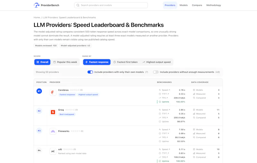Click xAI Uptime check icon
257x163 pixels.
(x=160, y=161)
